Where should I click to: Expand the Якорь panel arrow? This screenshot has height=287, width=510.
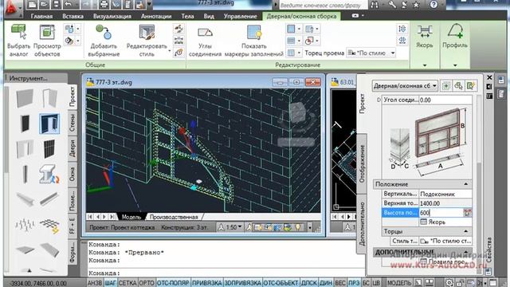(425, 65)
